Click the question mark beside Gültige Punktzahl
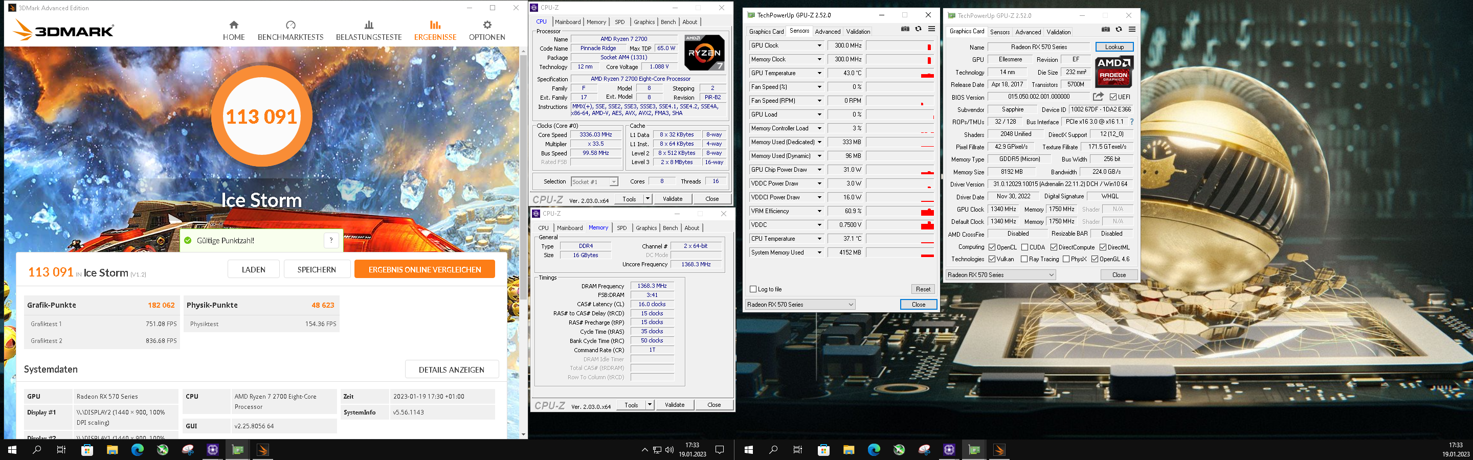Image resolution: width=1473 pixels, height=460 pixels. point(331,241)
